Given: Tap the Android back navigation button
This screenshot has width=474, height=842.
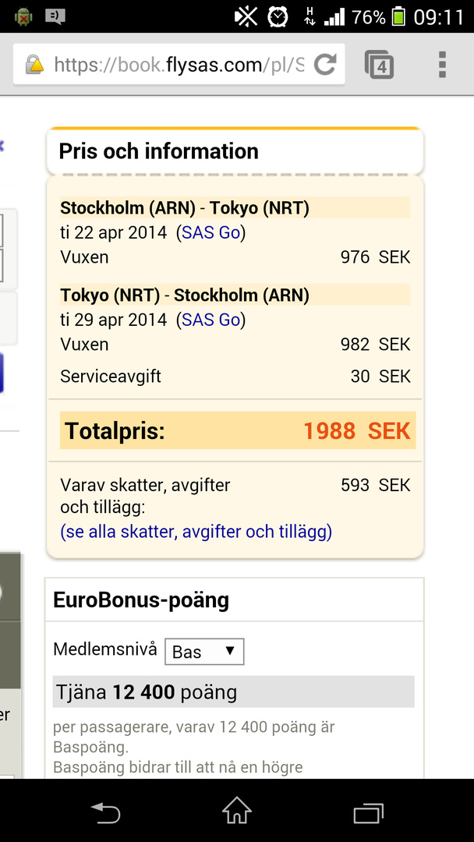Looking at the screenshot, I should [106, 812].
